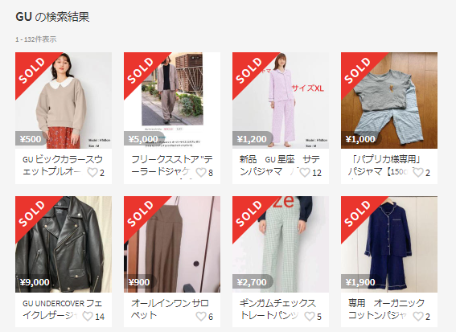456x332 pixels.
Task: Favorite the ギンガムチェックストレートパンツ item
Action: tap(310, 316)
